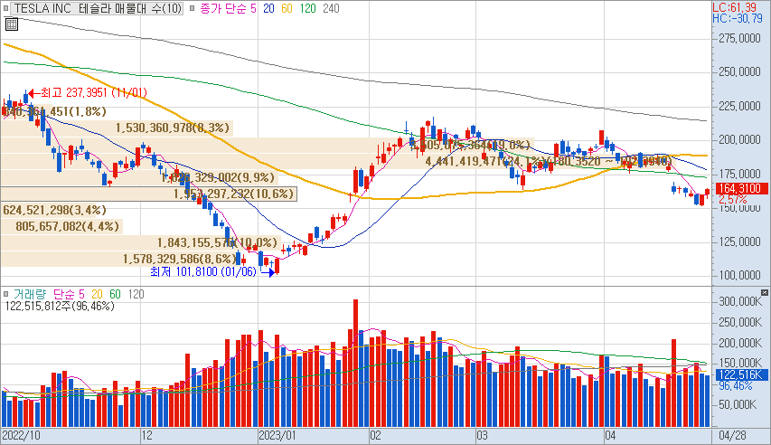Toggle the square marker beside 종가 단순
The image size is (771, 445).
[192, 8]
